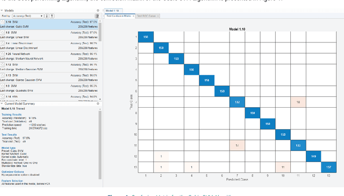Screen dimensions: 344x196
Task: Open Current Model Summary panel options icon
Action: pos(98,103)
